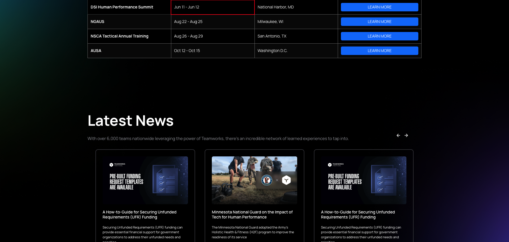Click the right arrow to view next news
This screenshot has height=242, width=509.
[406, 135]
